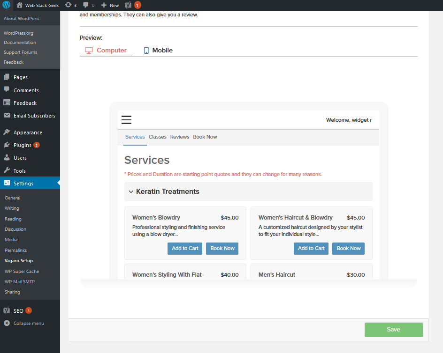This screenshot has height=353, width=443.
Task: Add Women's Blowdry to cart
Action: pos(185,249)
